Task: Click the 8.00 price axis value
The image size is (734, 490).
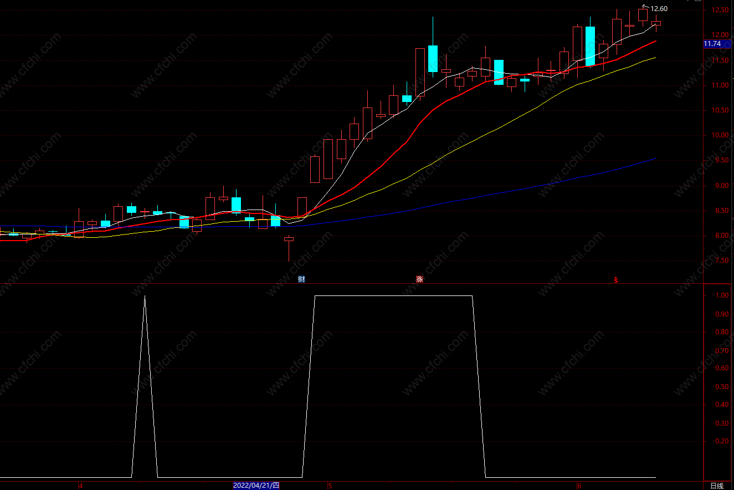Action: pos(721,236)
